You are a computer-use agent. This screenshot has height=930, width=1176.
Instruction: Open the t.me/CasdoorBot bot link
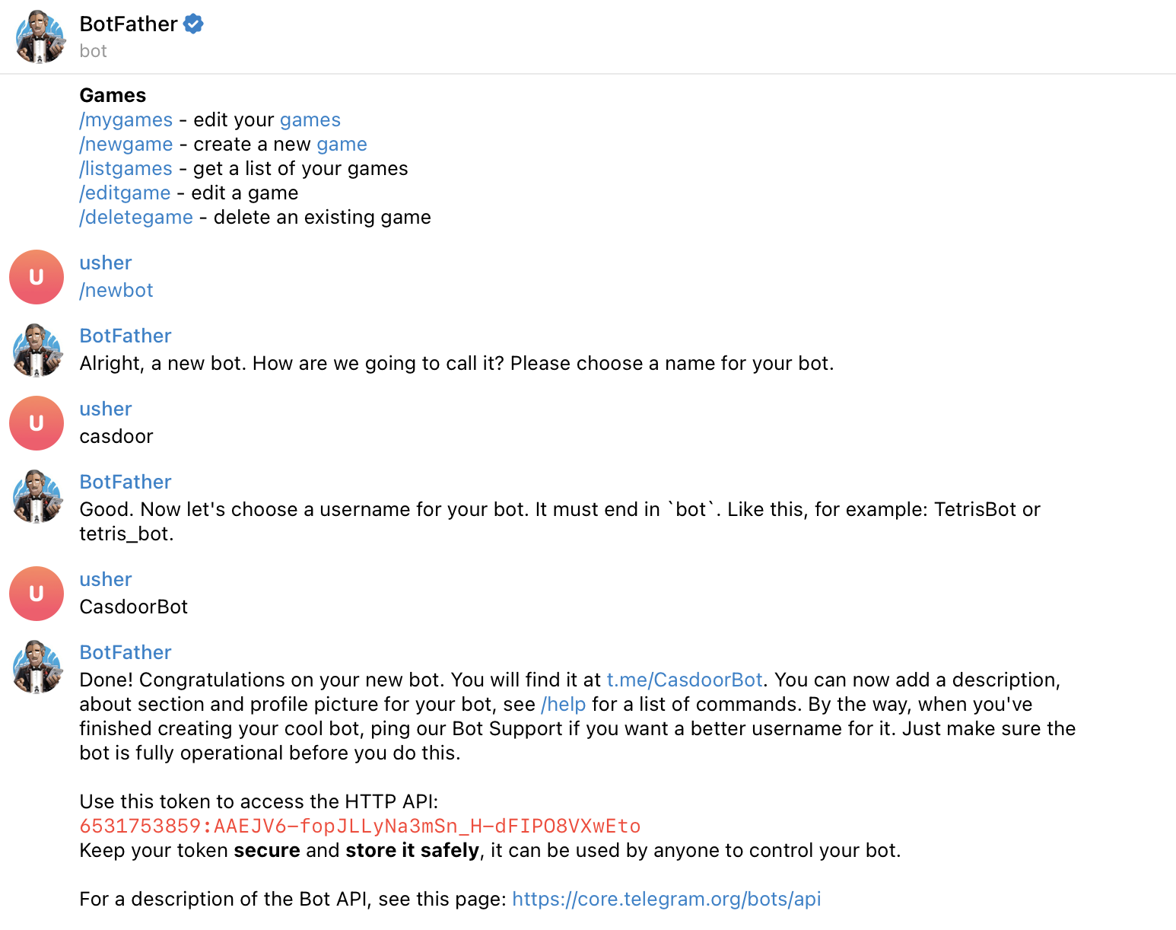pos(684,680)
